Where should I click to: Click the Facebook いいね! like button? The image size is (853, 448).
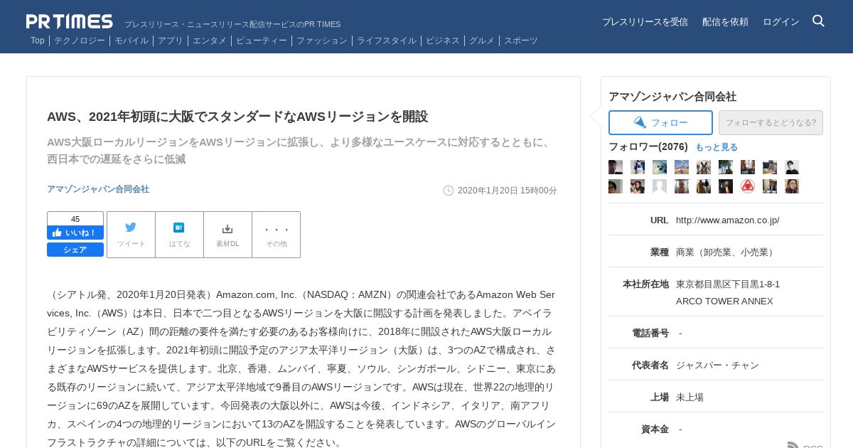coord(75,233)
